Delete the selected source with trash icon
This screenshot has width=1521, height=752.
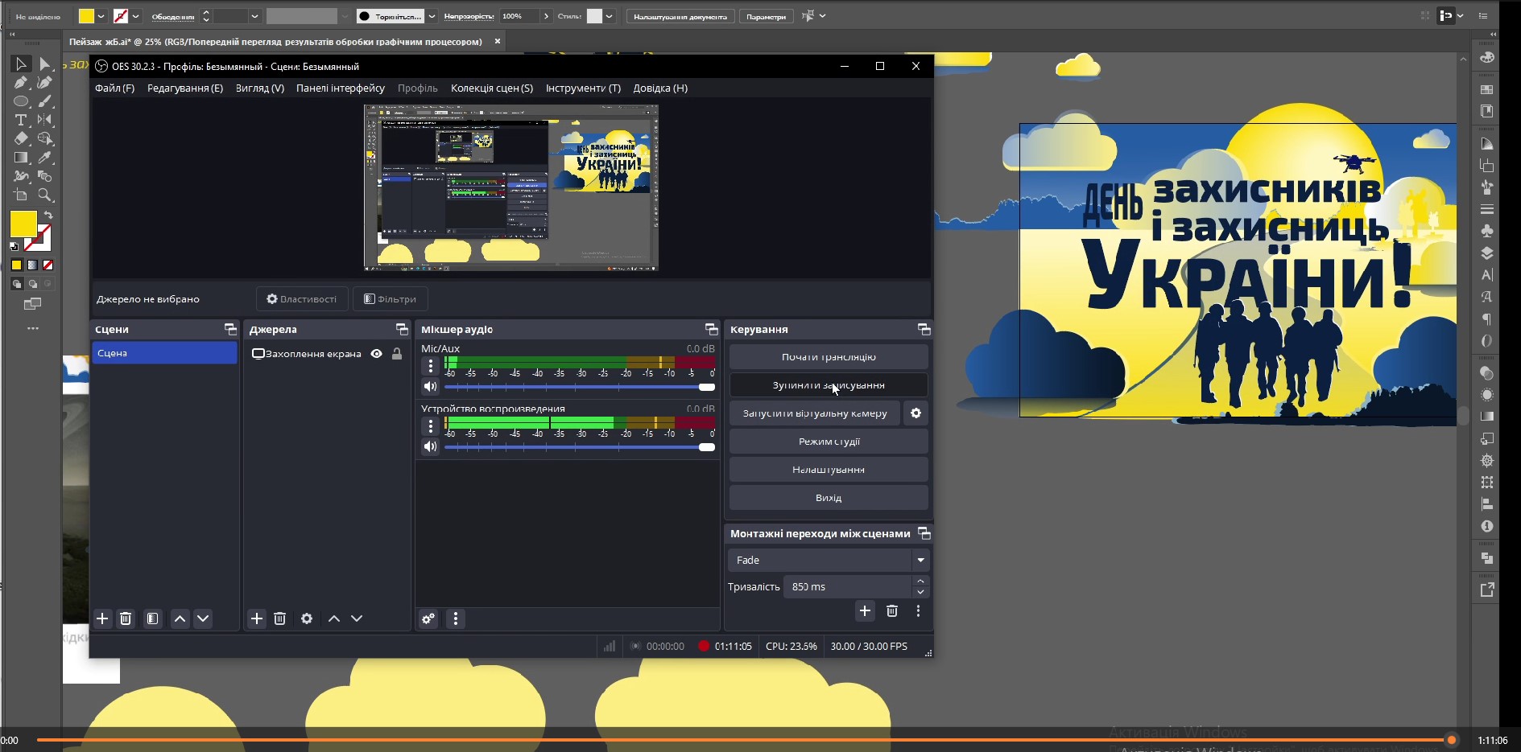[x=280, y=618]
